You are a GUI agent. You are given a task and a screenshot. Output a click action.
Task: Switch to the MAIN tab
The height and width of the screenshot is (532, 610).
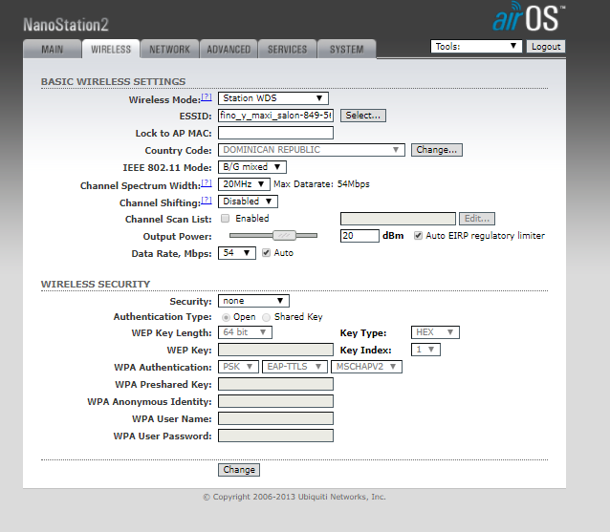coord(53,50)
